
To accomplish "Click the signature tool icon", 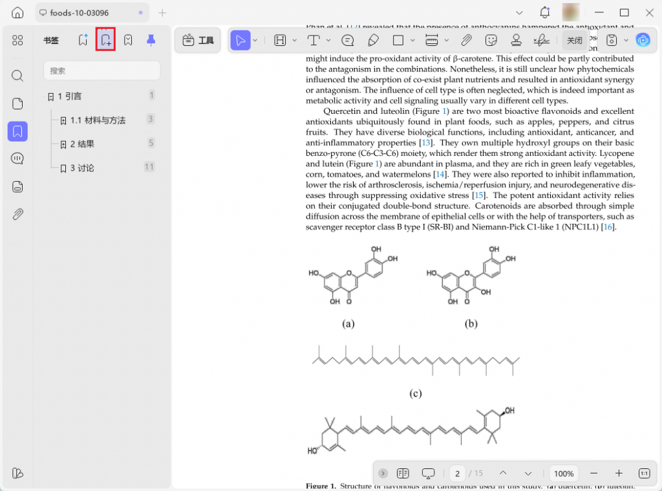I will point(541,40).
